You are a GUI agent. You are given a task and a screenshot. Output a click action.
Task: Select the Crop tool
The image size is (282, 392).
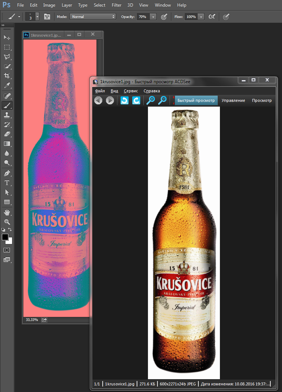[x=7, y=76]
